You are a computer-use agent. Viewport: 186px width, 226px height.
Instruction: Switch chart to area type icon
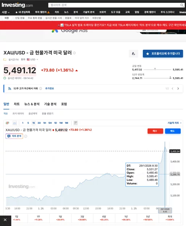(x=15, y=123)
